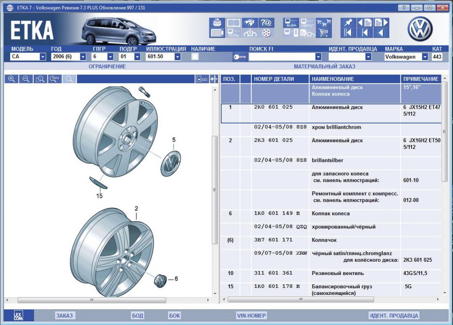Go to the next illustration page
The width and height of the screenshot is (453, 325).
click(381, 23)
